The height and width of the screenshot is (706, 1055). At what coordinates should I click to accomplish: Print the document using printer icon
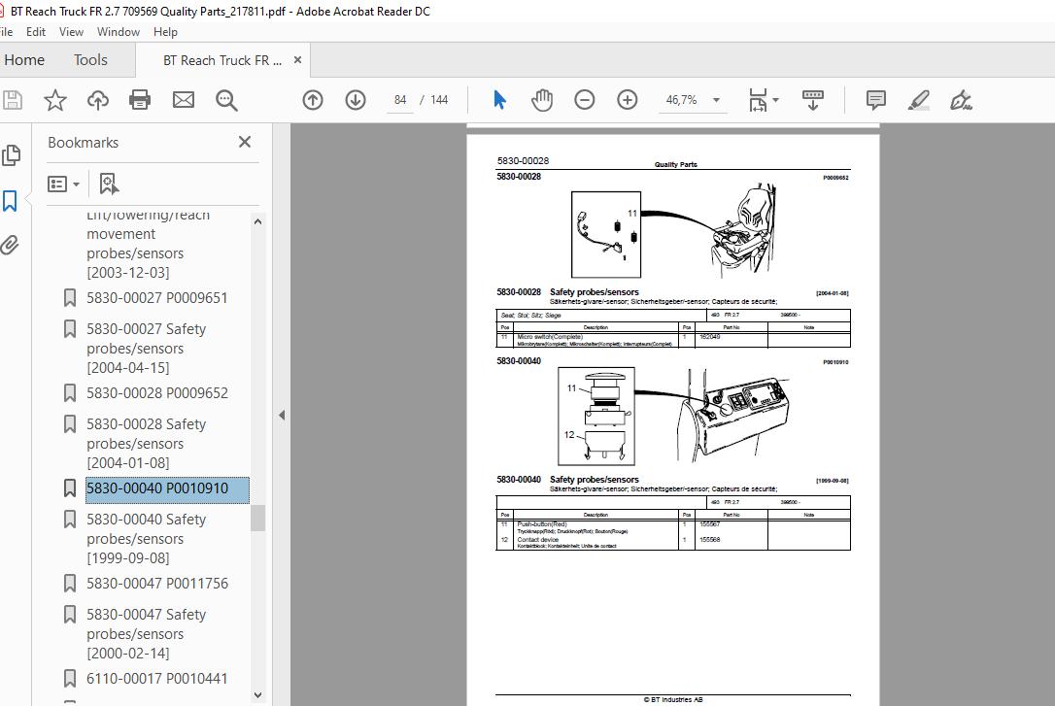[140, 100]
